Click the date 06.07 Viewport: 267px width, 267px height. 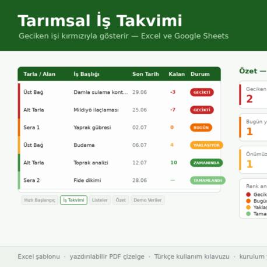point(139,145)
